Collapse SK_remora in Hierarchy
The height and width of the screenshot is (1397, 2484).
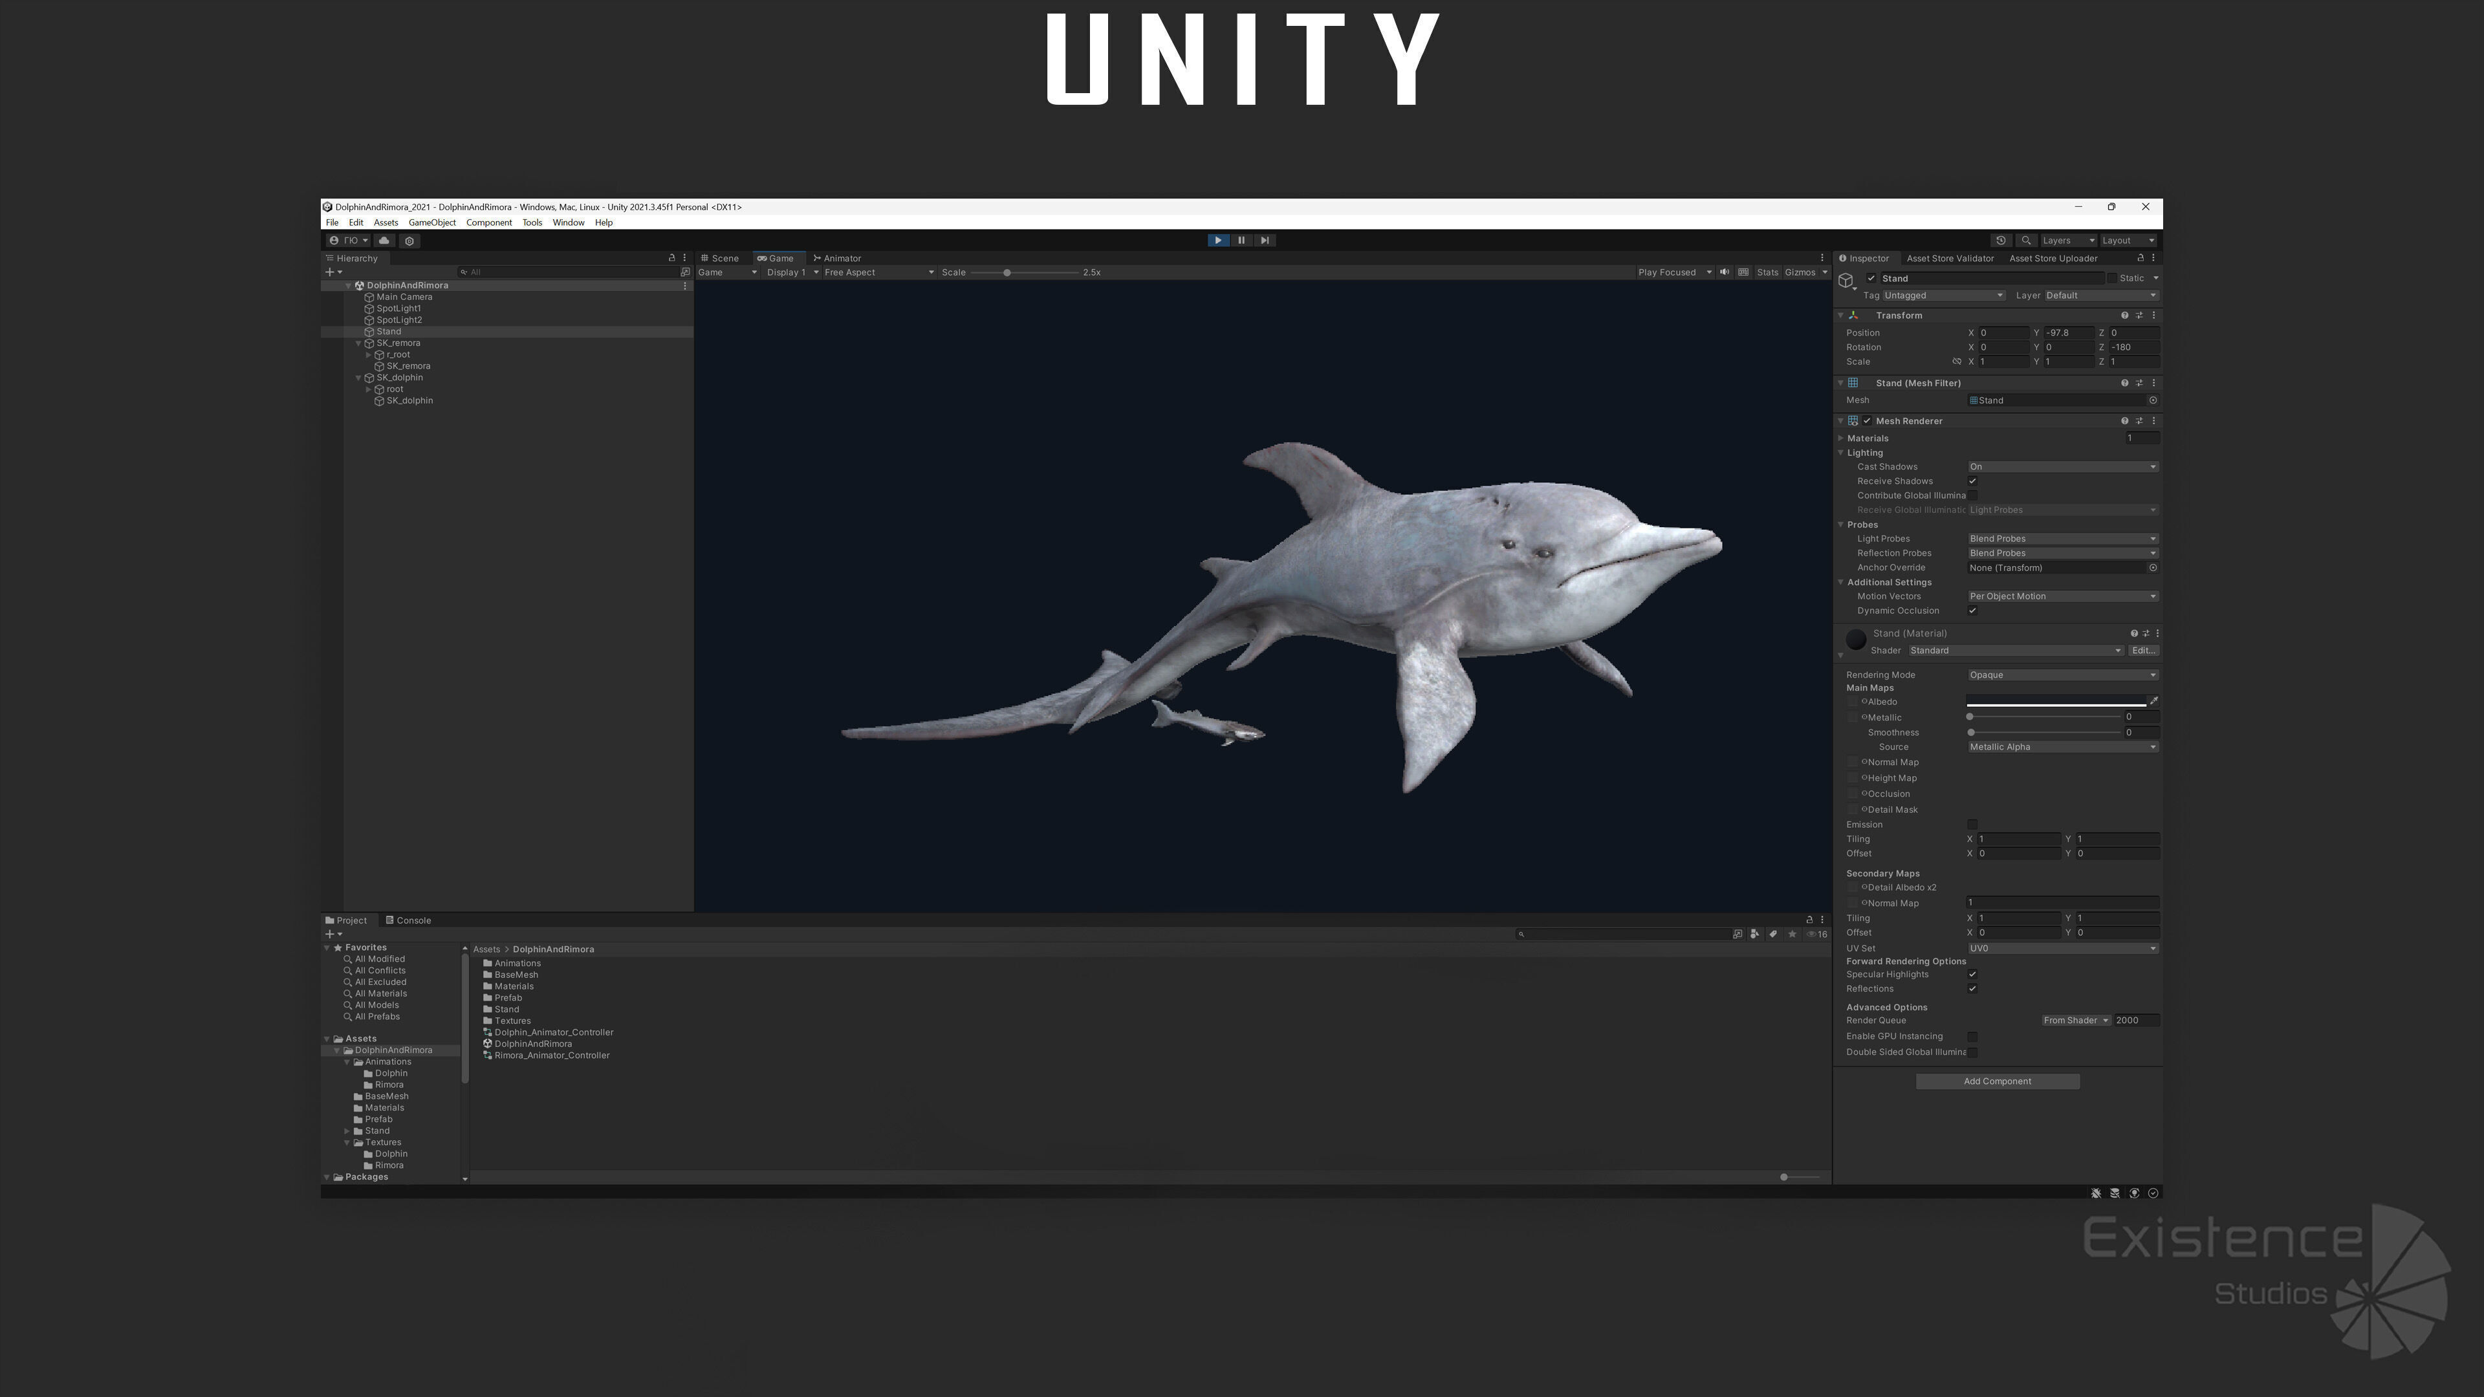pyautogui.click(x=359, y=343)
